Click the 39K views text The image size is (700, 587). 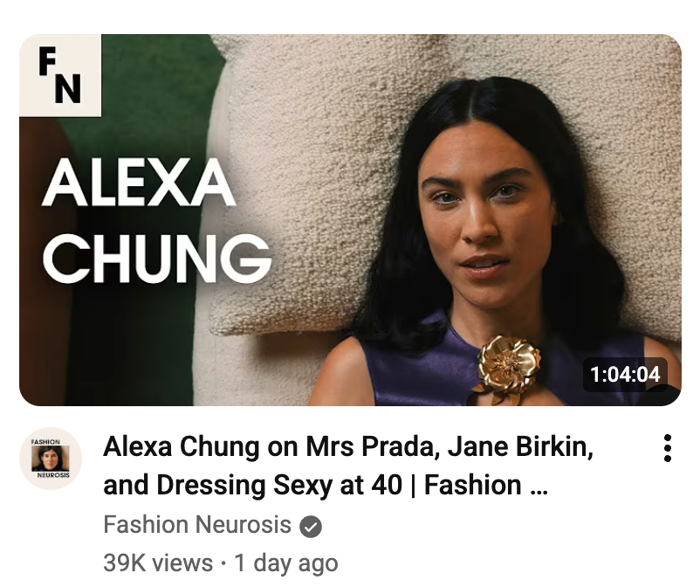[158, 563]
